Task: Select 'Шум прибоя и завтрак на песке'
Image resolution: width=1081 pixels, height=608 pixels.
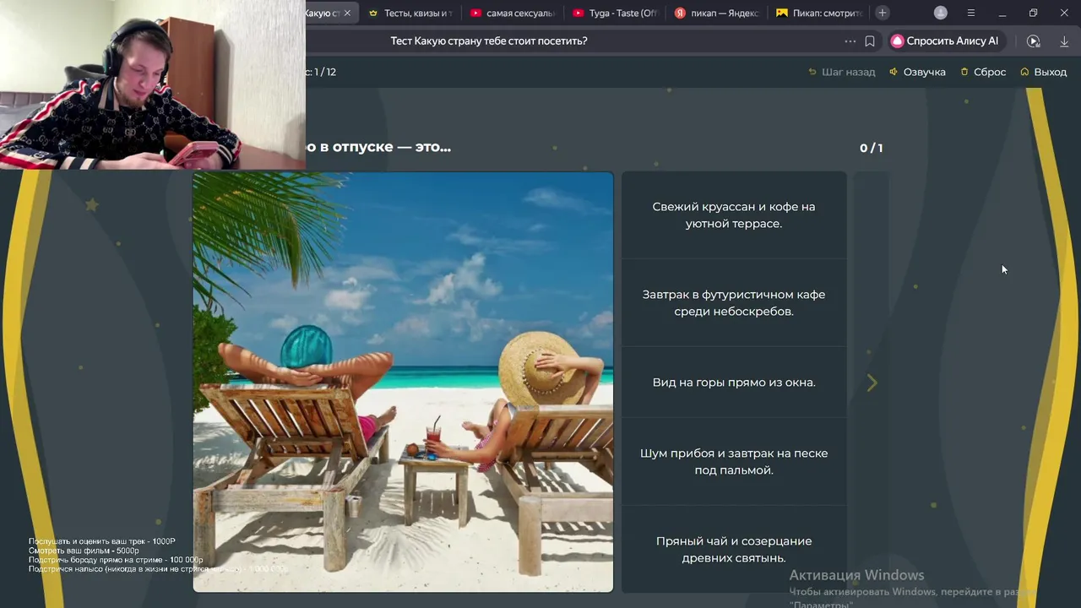Action: tap(734, 462)
